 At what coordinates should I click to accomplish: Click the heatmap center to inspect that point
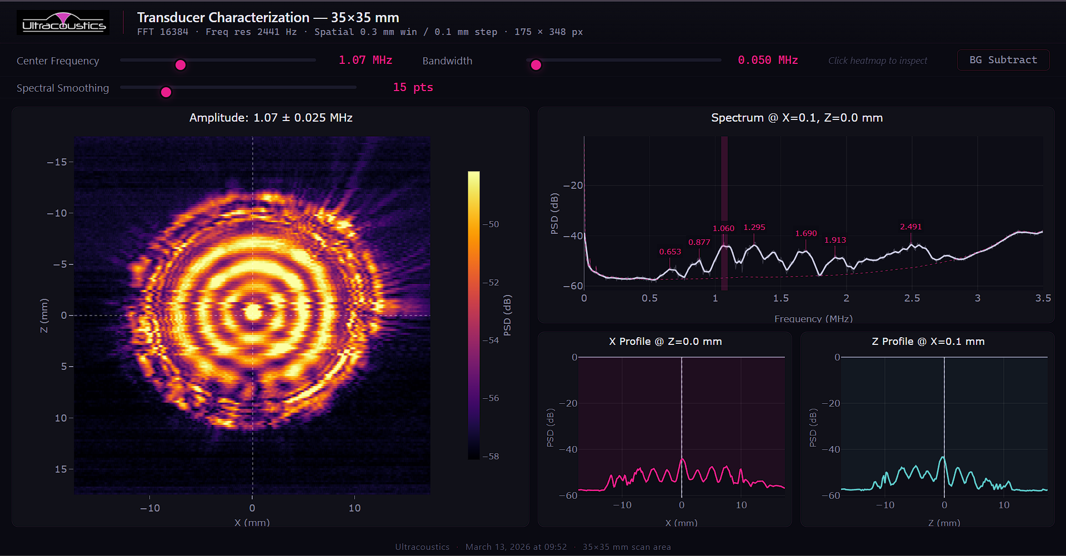(253, 315)
